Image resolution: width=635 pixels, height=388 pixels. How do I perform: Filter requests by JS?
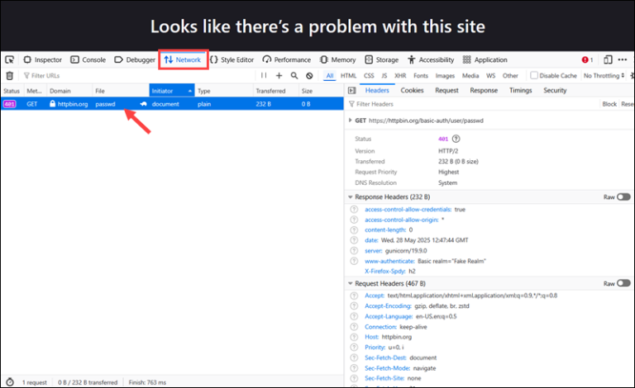[x=384, y=76]
